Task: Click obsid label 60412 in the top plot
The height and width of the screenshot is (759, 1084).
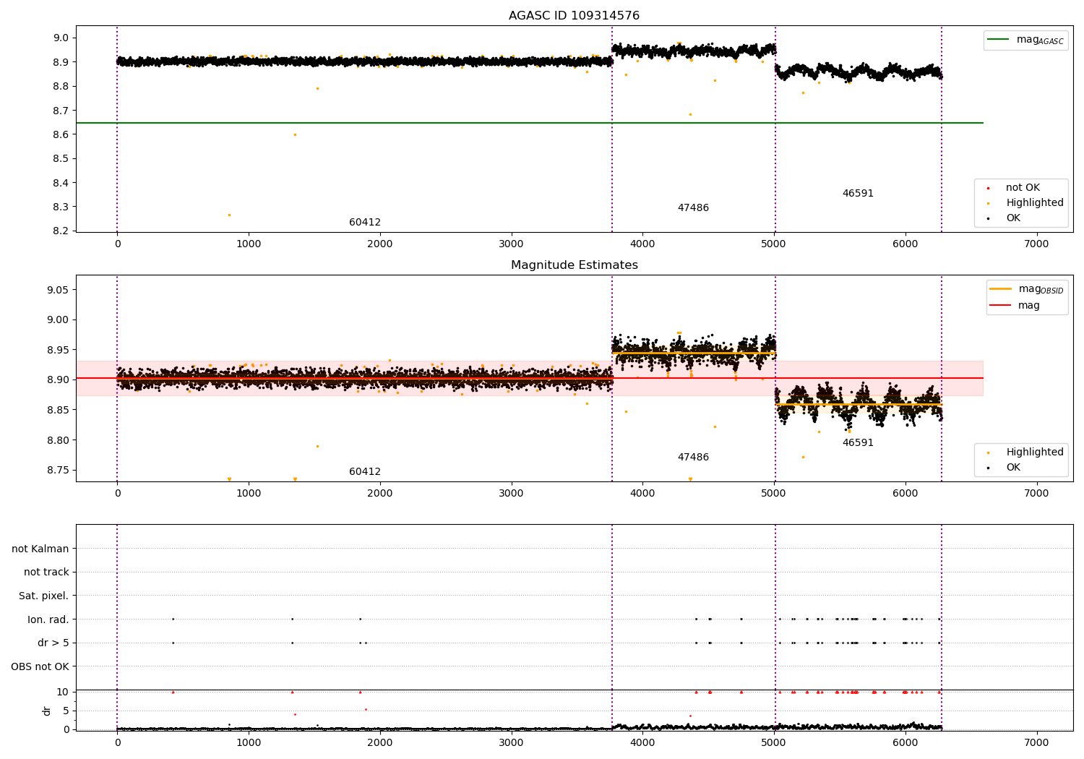Action: click(365, 223)
